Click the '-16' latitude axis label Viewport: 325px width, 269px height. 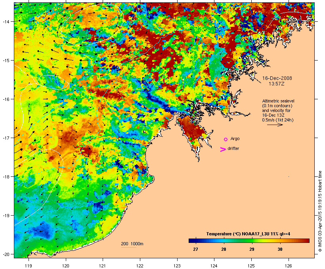pos(6,99)
